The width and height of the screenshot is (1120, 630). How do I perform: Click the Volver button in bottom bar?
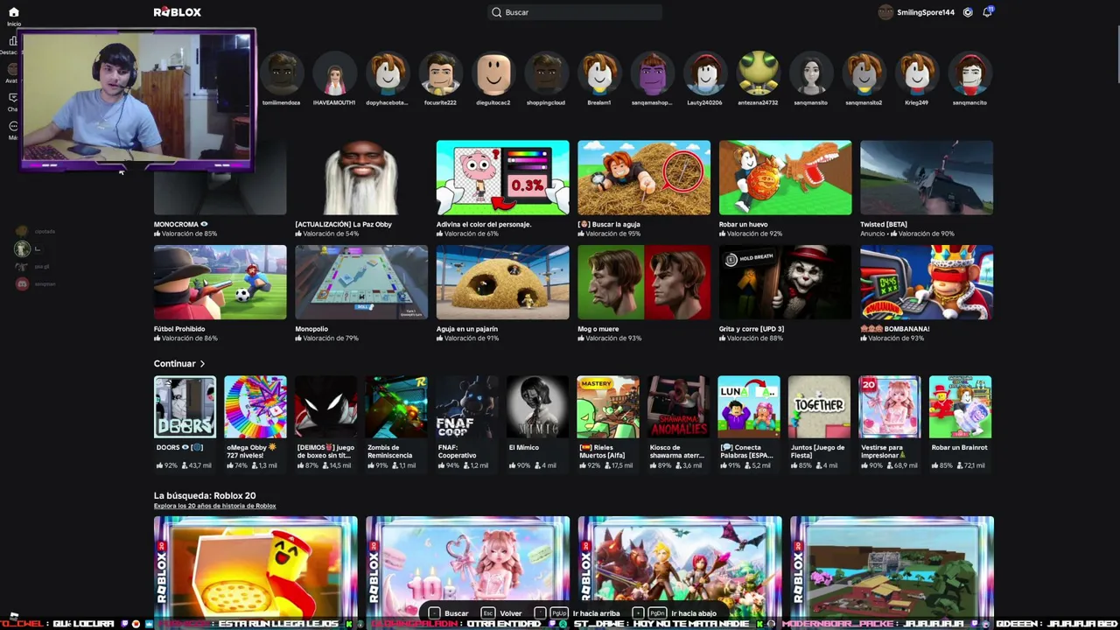(x=502, y=613)
